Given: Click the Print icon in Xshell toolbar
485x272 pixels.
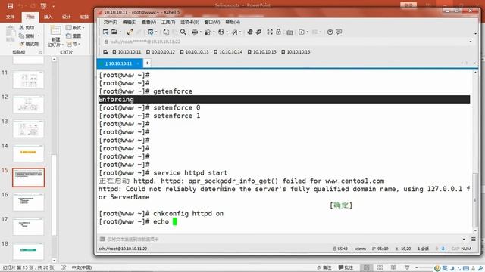Looking at the screenshot, I should tap(195, 32).
